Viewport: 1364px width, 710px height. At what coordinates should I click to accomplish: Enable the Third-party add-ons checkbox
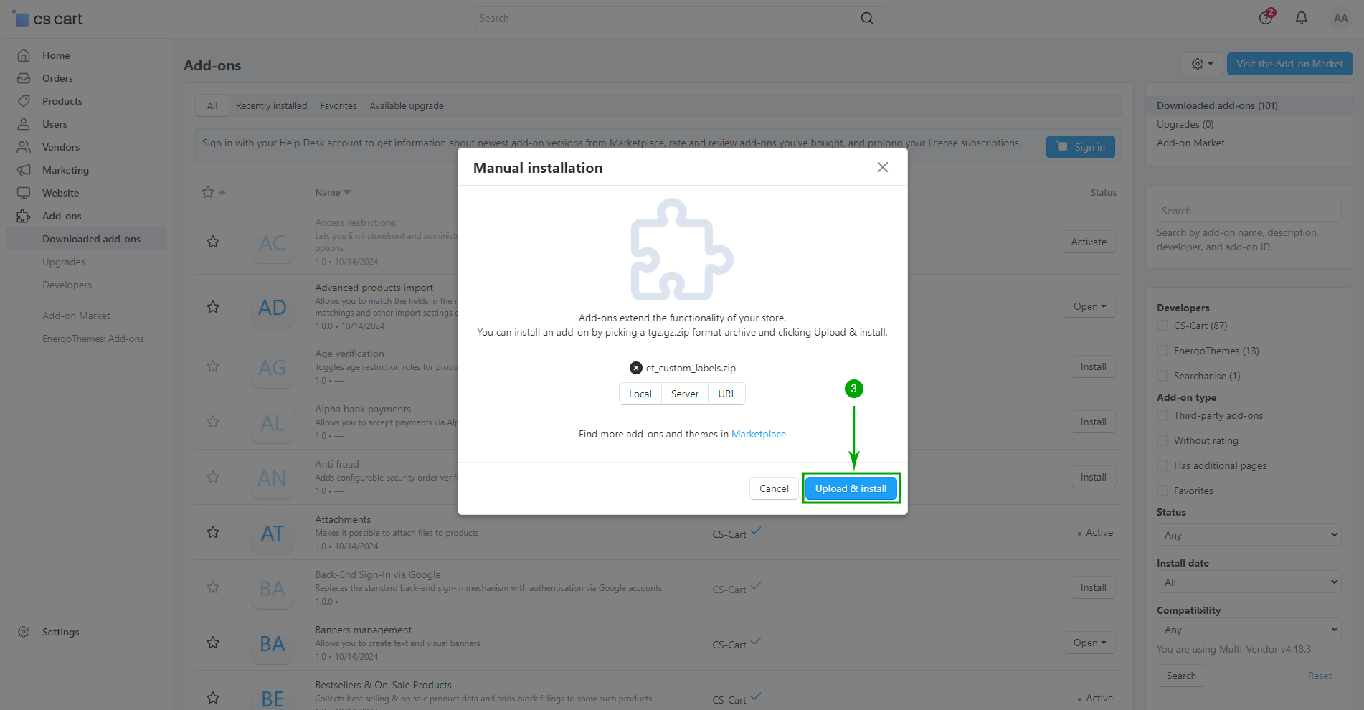[1162, 415]
